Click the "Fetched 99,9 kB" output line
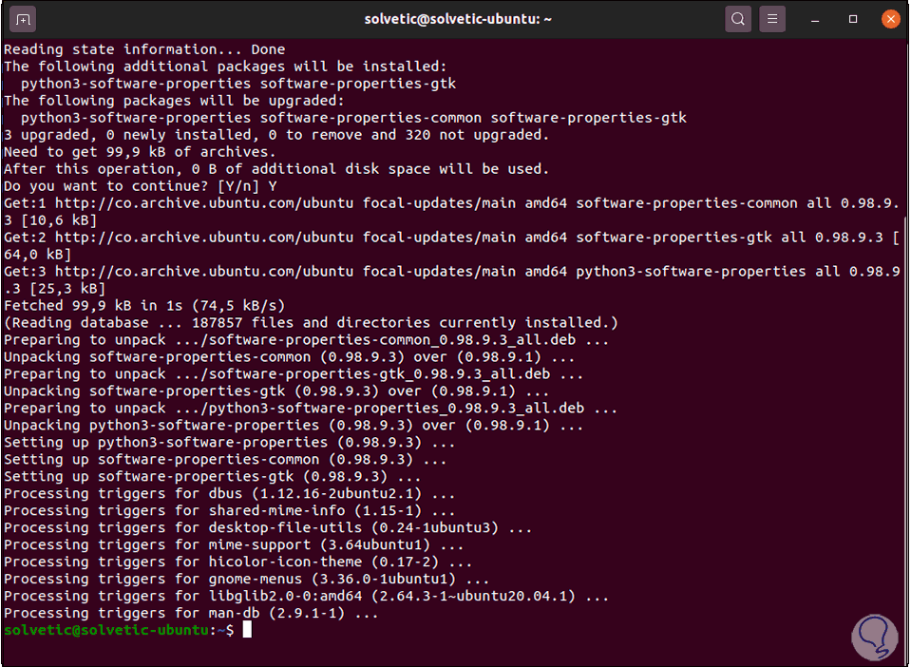This screenshot has width=911, height=667. 143,305
